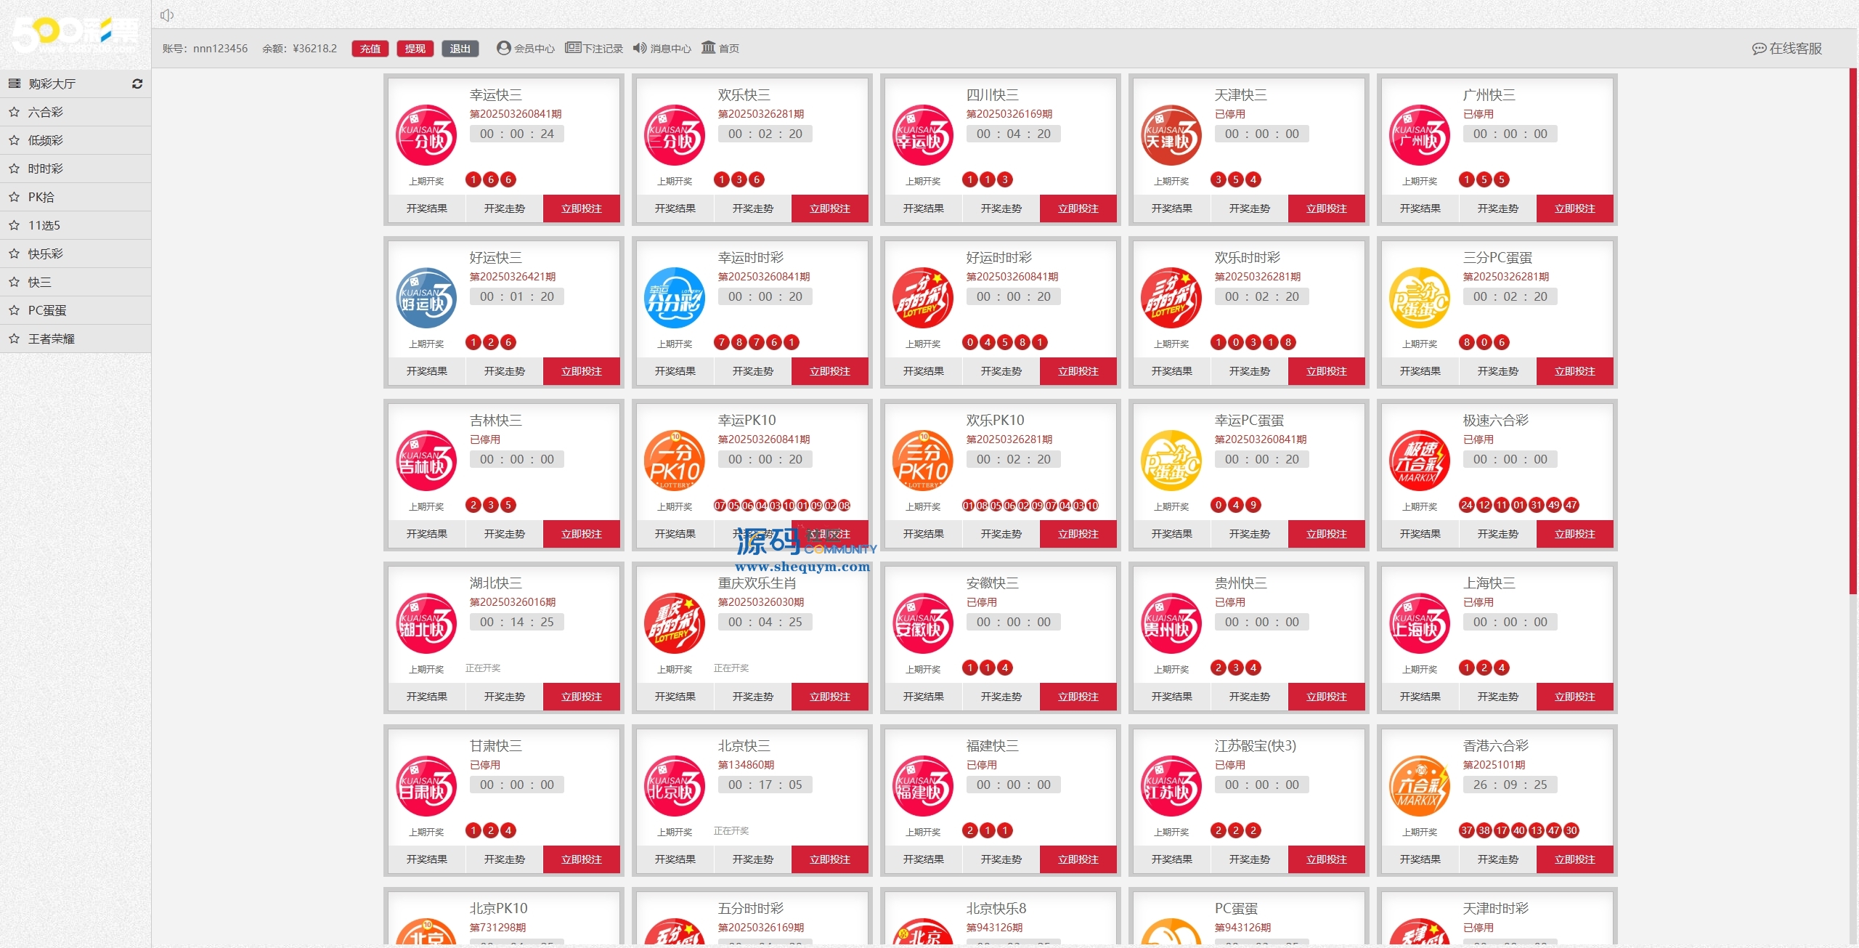The image size is (1859, 948).
Task: Open 在线客服 online support chat
Action: [x=1787, y=49]
